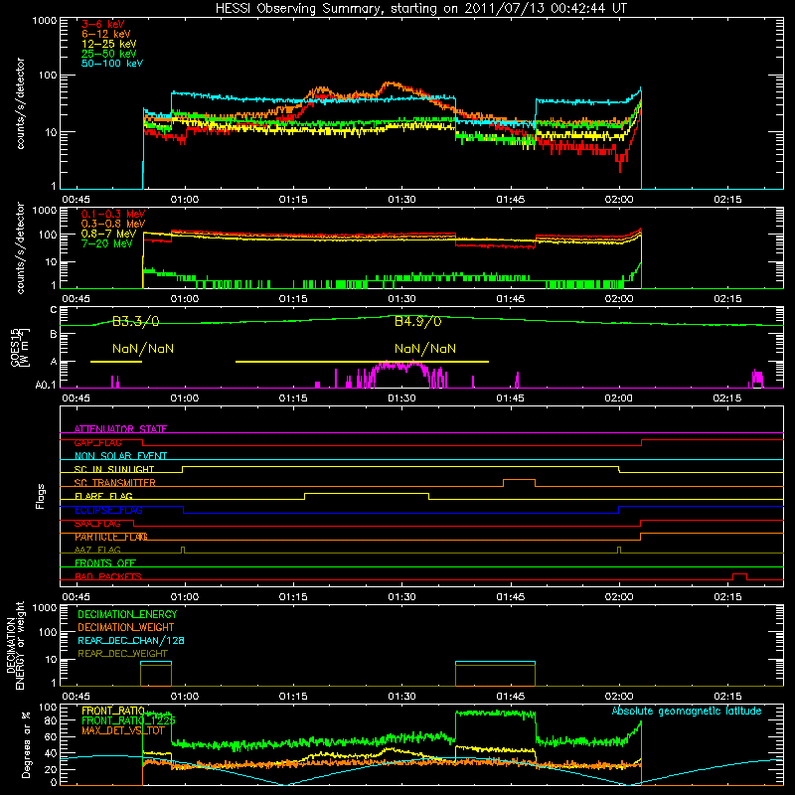Click the 0.1-0.3 MeV legend label
The width and height of the screenshot is (795, 795).
(113, 214)
